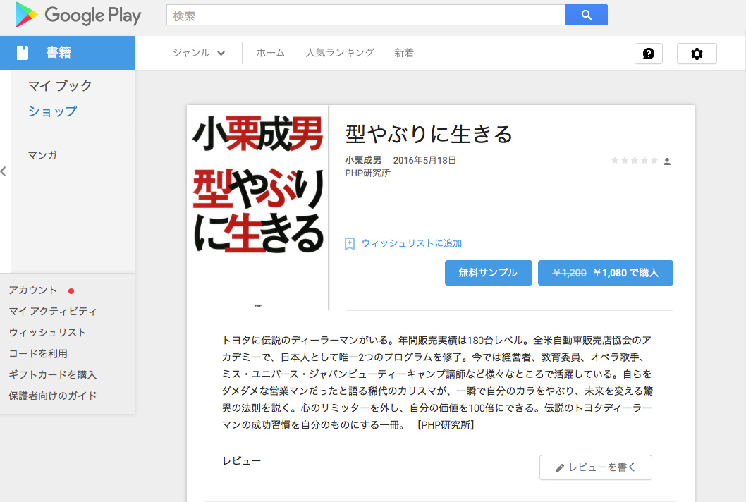Click the publication date 2016年5月18日
Image resolution: width=746 pixels, height=502 pixels.
coord(424,160)
